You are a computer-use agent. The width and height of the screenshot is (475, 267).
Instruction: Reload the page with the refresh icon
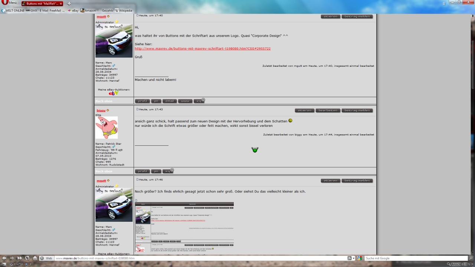[x=27, y=258]
